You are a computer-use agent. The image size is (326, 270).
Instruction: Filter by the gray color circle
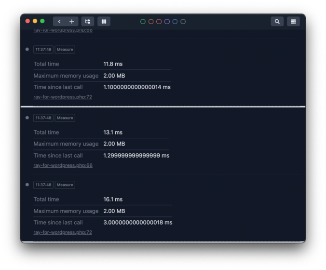pos(183,22)
